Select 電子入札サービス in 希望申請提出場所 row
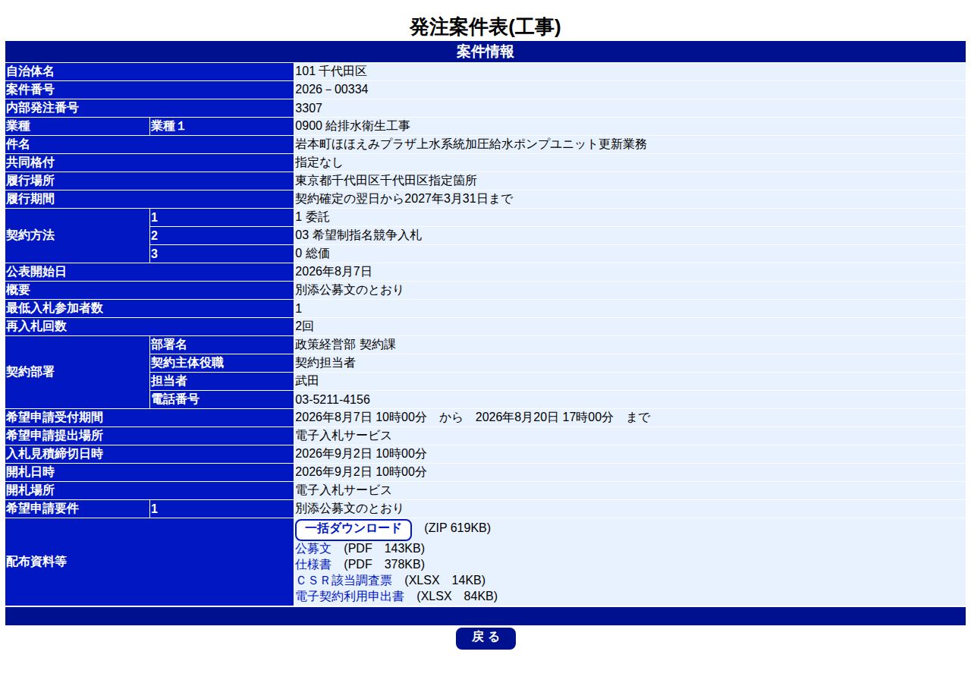The image size is (971, 683). [x=344, y=436]
